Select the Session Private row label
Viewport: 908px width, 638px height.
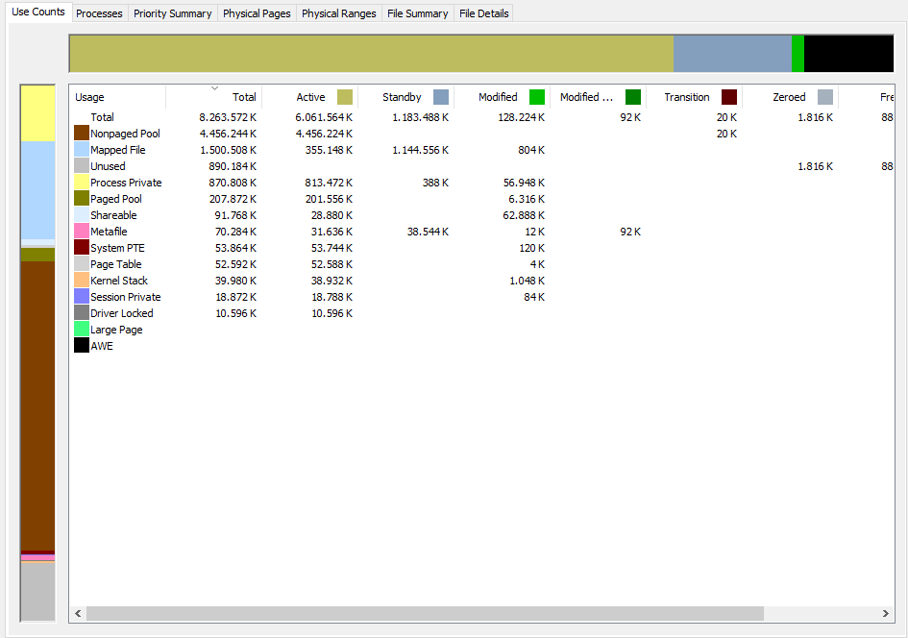point(125,297)
